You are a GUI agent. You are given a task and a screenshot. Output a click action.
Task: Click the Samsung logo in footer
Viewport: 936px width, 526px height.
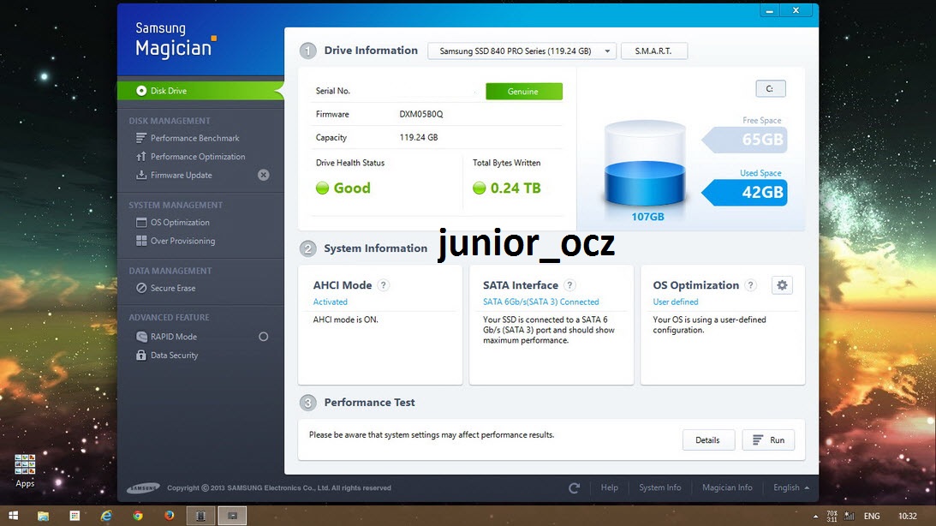(x=143, y=487)
